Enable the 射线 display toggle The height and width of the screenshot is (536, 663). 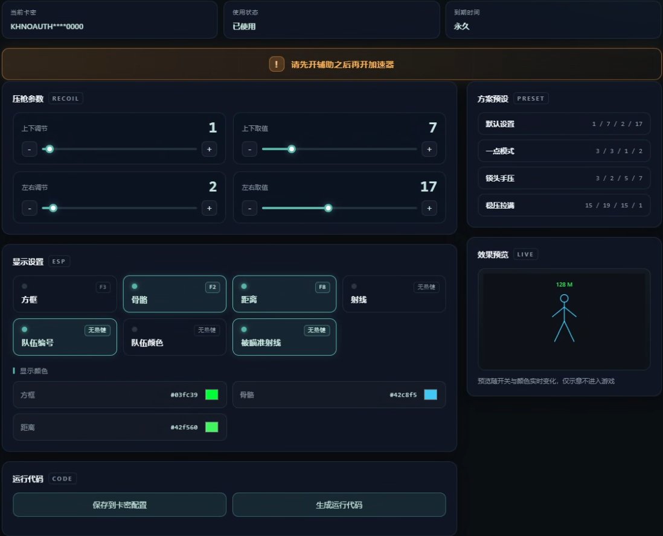click(x=394, y=294)
